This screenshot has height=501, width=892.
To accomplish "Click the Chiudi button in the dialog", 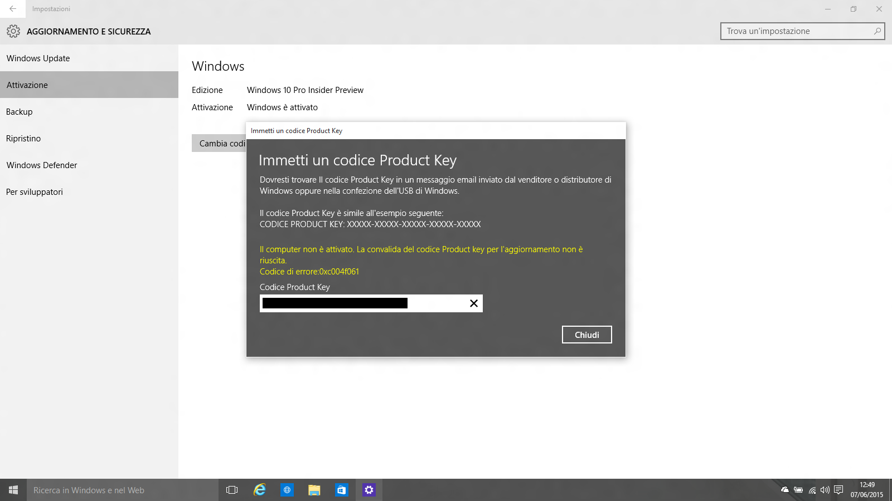I will tap(587, 335).
